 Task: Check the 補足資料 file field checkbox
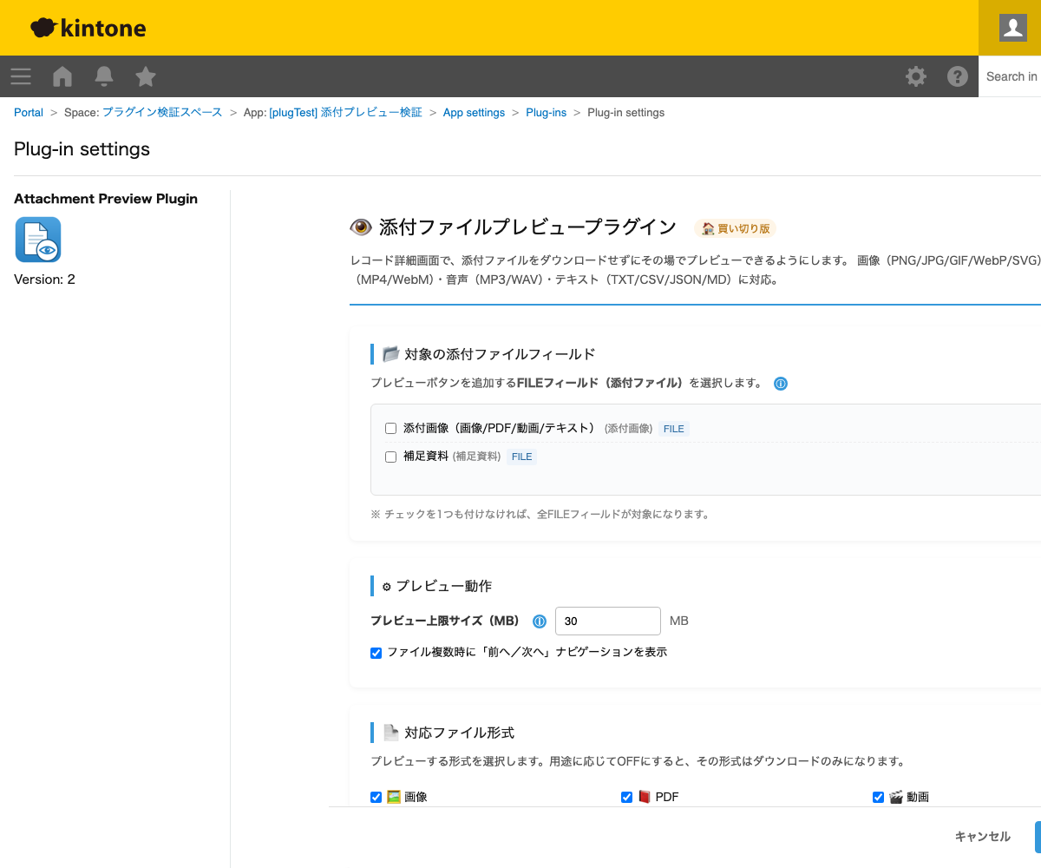coord(390,457)
